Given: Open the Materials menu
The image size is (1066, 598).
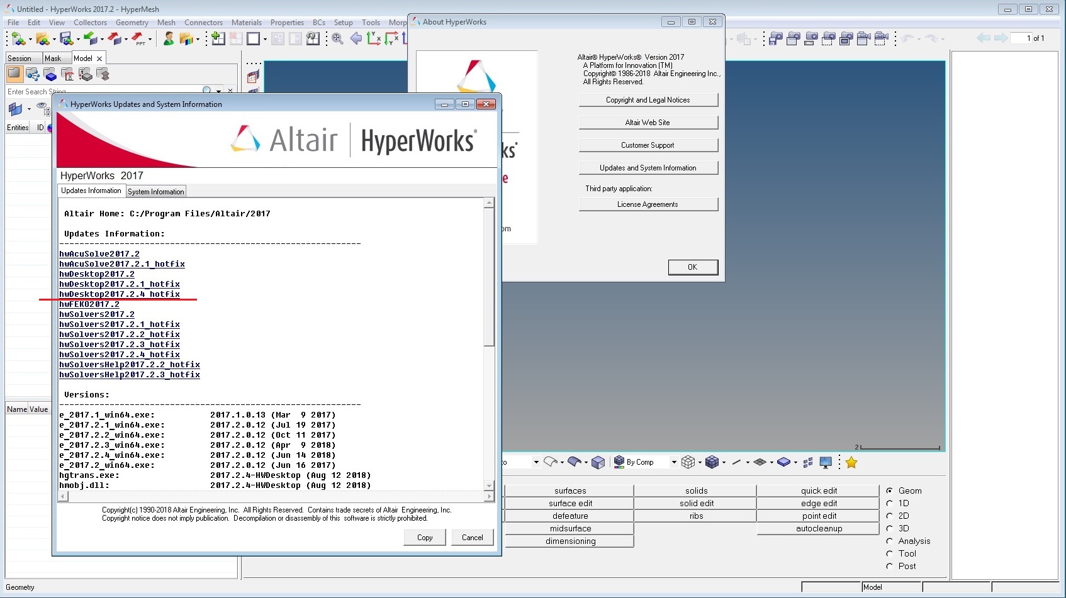Looking at the screenshot, I should coord(247,22).
